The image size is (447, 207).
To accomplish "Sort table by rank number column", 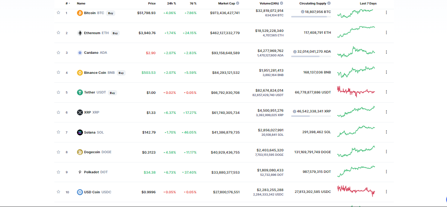I will [68, 3].
